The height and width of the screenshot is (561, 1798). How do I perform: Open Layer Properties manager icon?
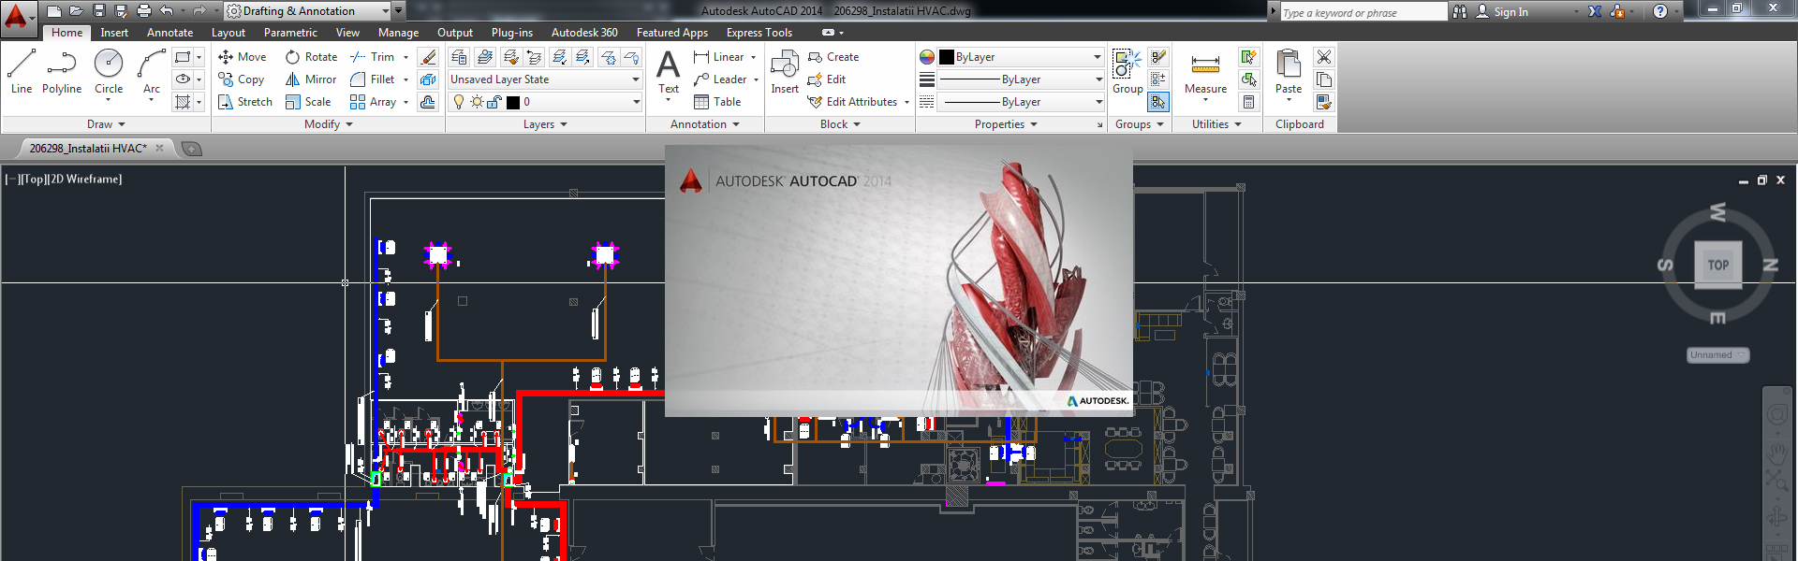tap(459, 57)
